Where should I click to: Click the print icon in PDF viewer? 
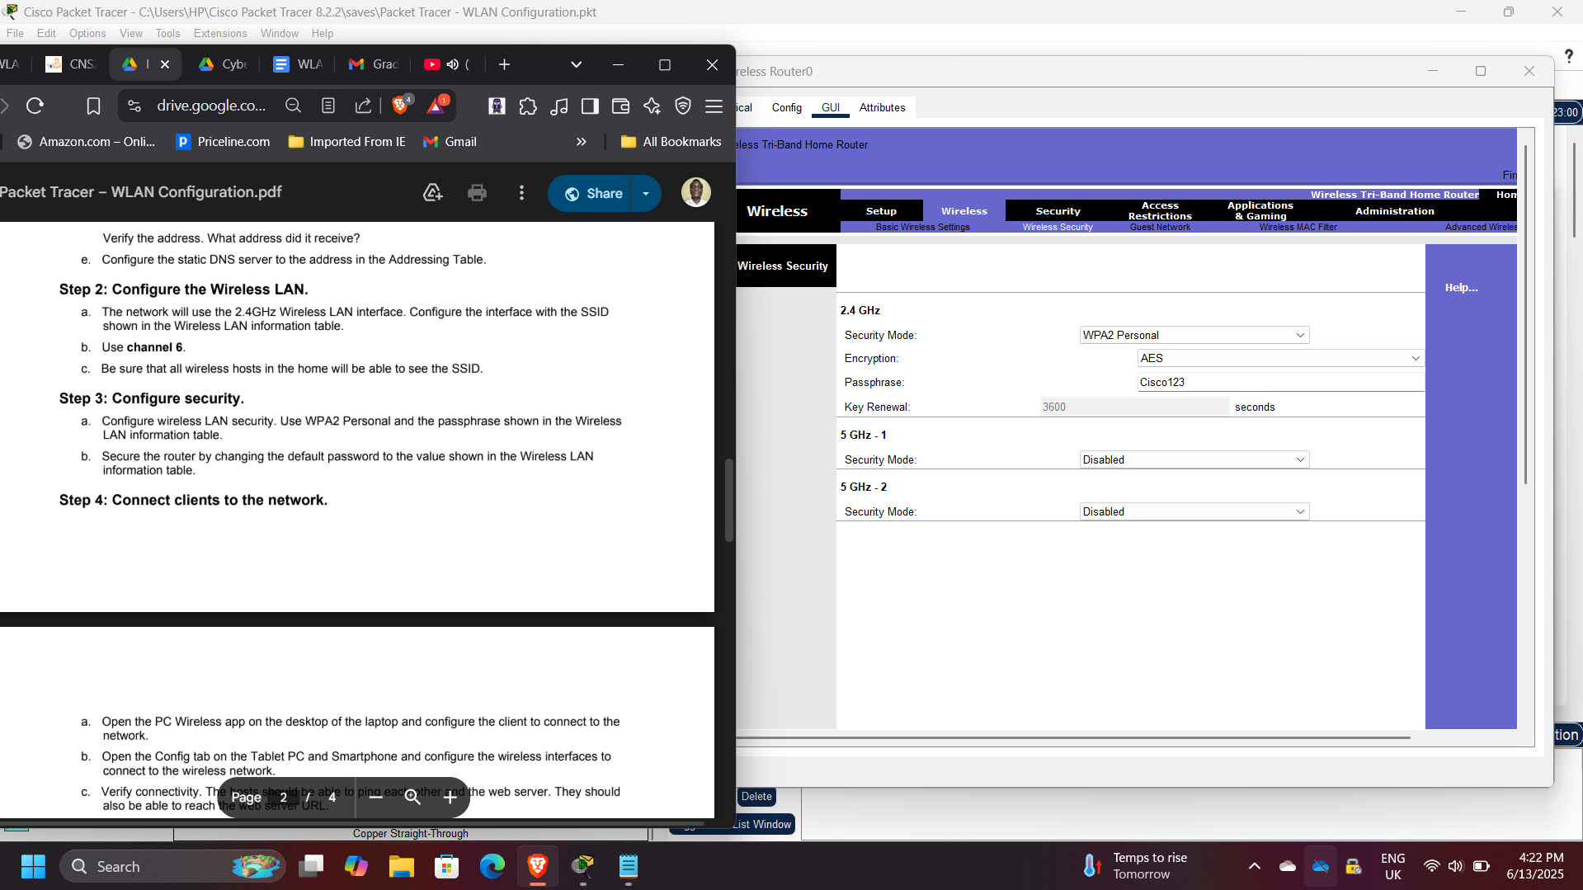pos(477,193)
